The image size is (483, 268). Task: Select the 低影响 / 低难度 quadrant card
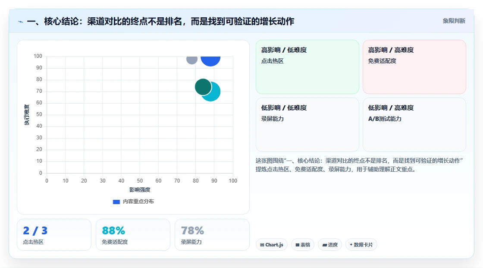pos(307,125)
